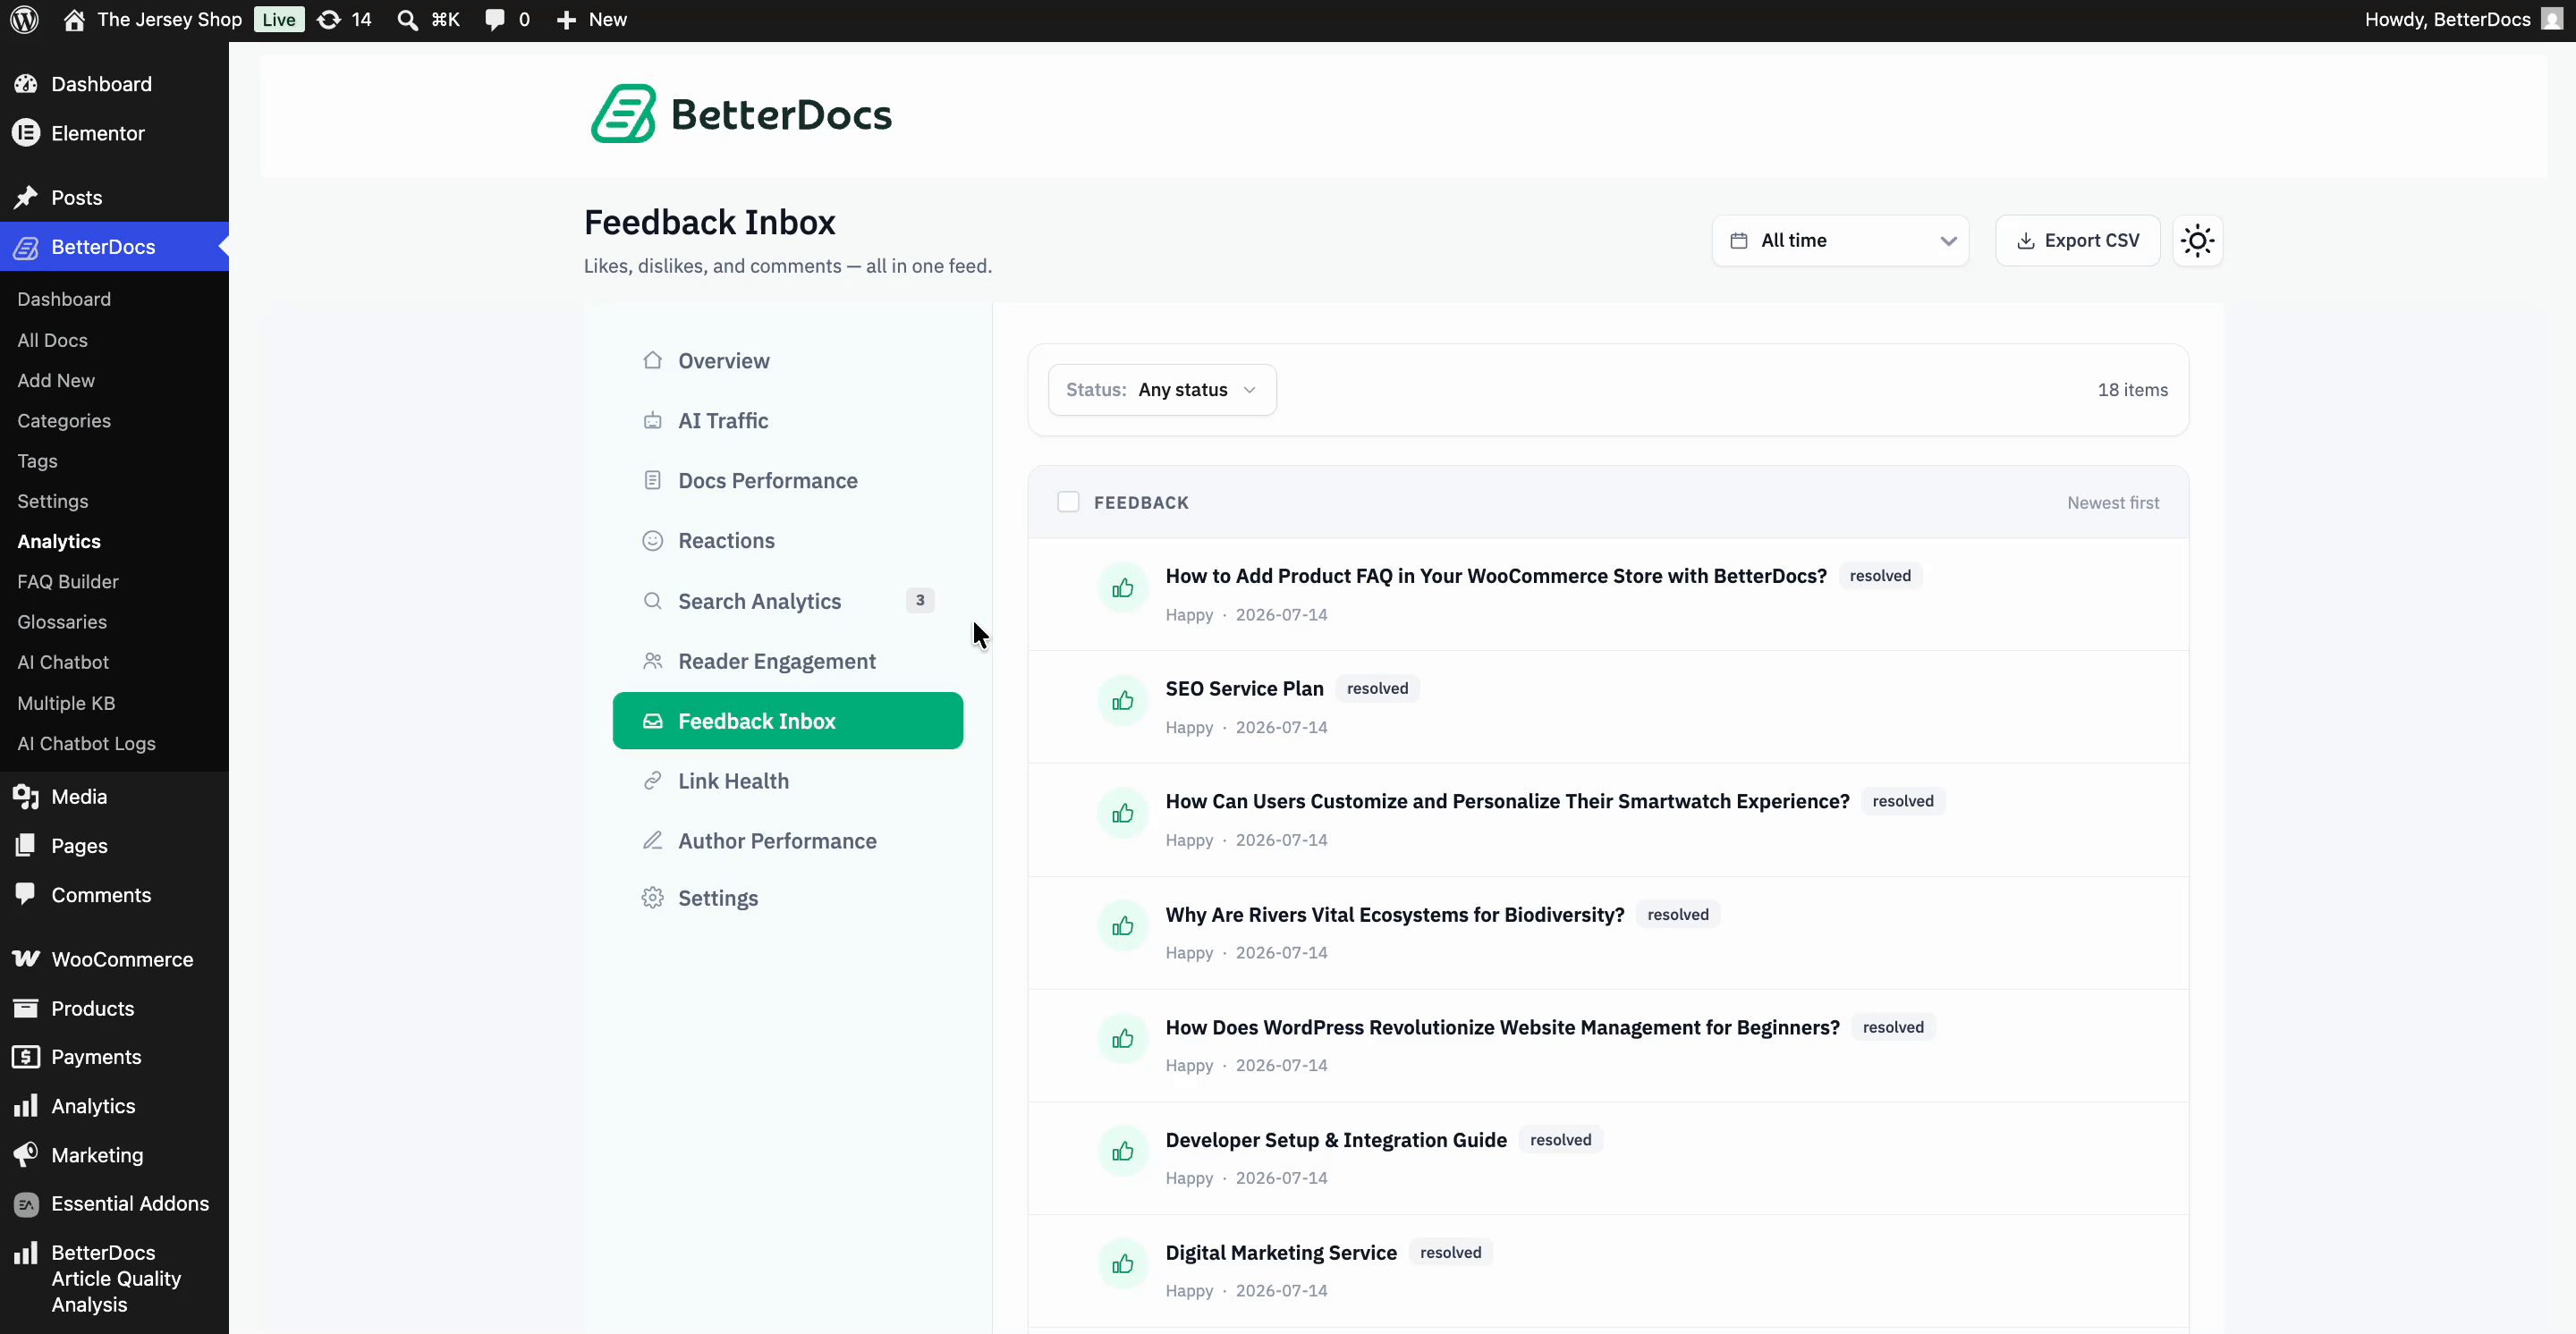Click Add New in BetterDocs submenu
Viewport: 2576px width, 1334px height.
point(56,380)
